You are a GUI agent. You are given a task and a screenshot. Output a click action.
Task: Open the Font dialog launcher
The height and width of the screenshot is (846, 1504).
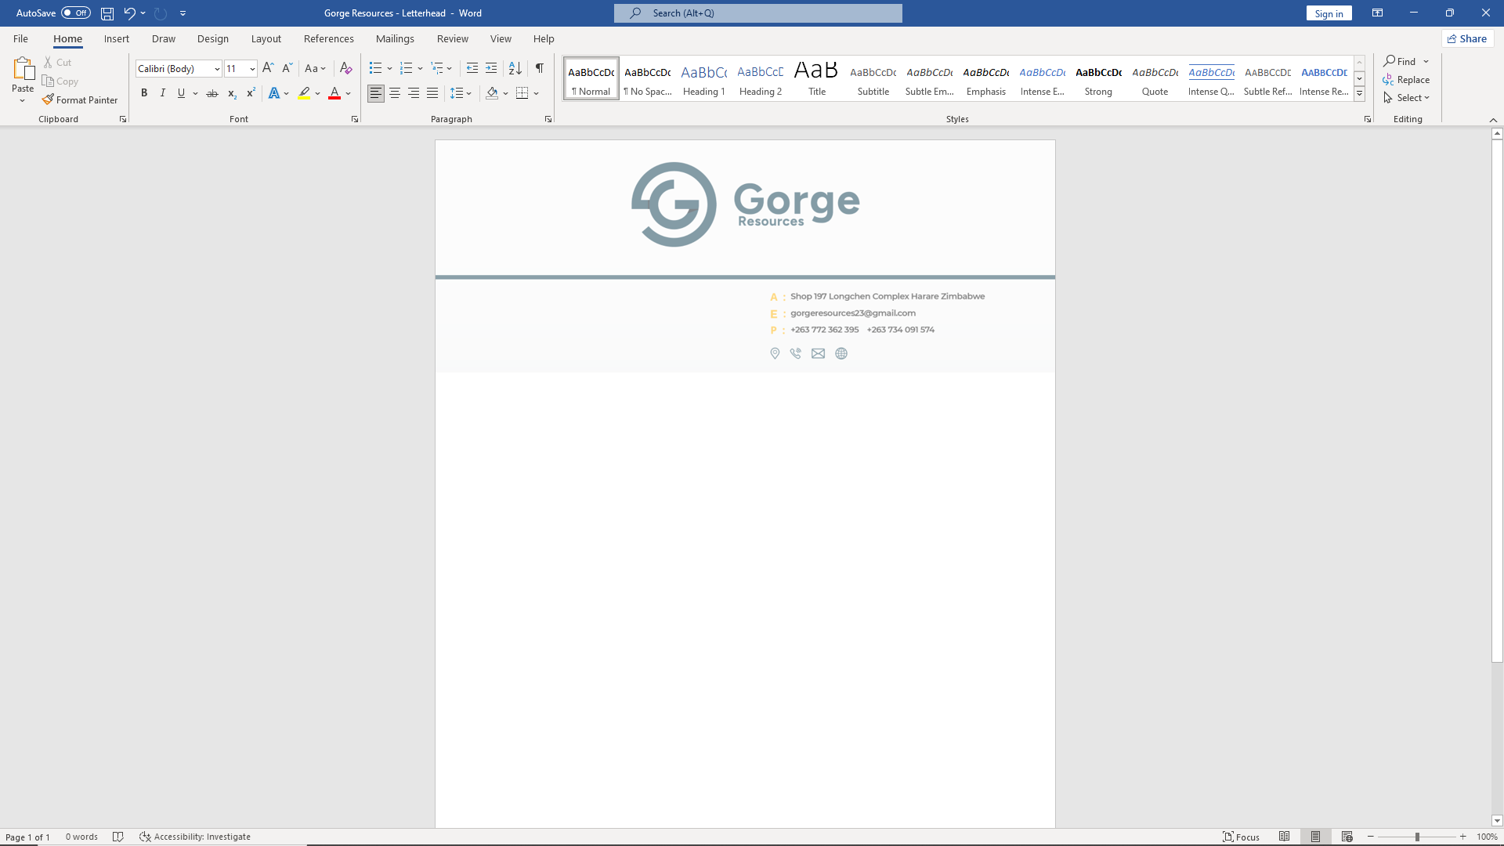click(x=355, y=119)
